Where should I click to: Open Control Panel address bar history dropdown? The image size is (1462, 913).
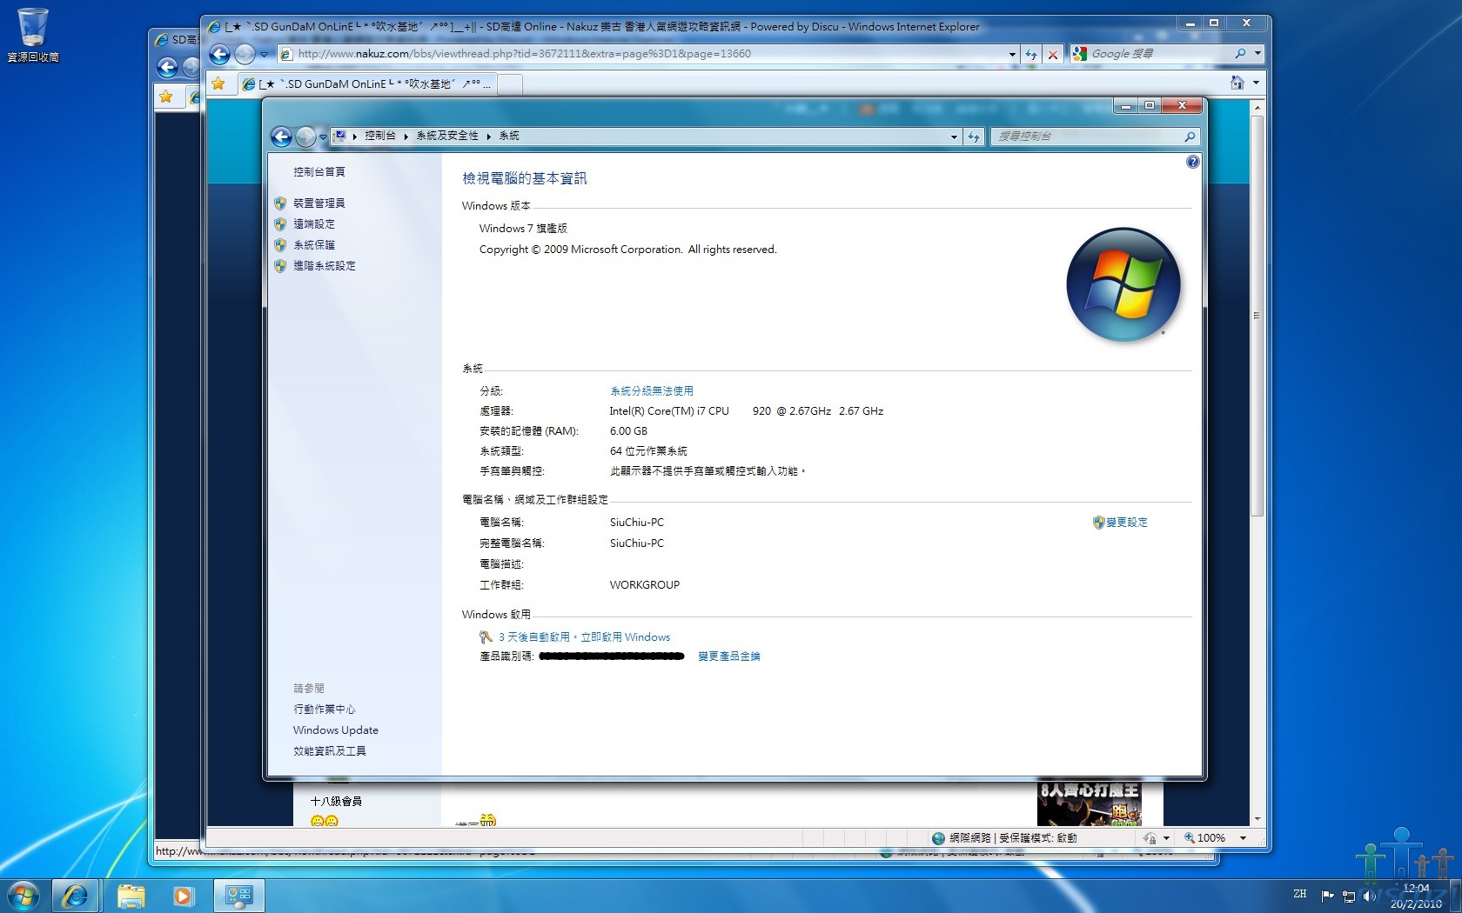pyautogui.click(x=954, y=137)
